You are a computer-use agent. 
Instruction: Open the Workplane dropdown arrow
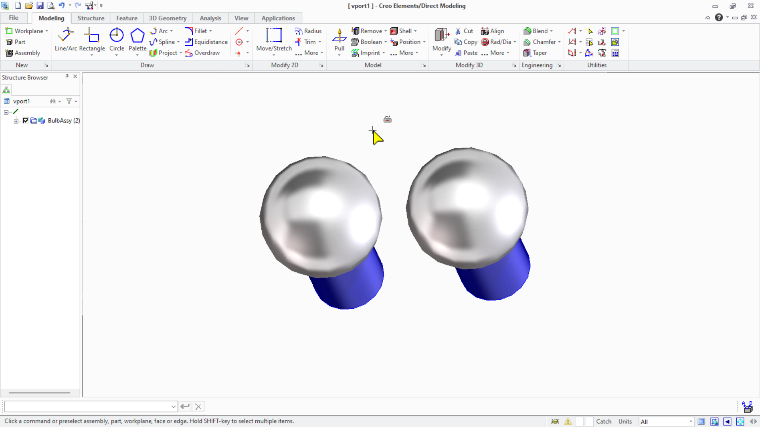[x=47, y=31]
